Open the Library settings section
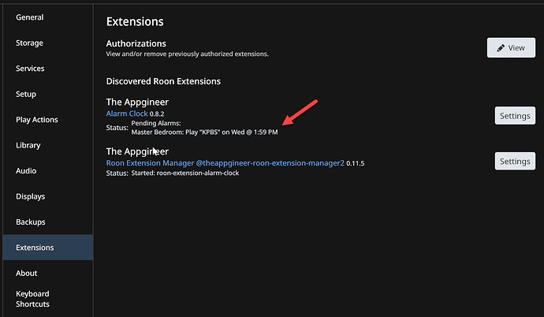The image size is (544, 317). click(28, 145)
